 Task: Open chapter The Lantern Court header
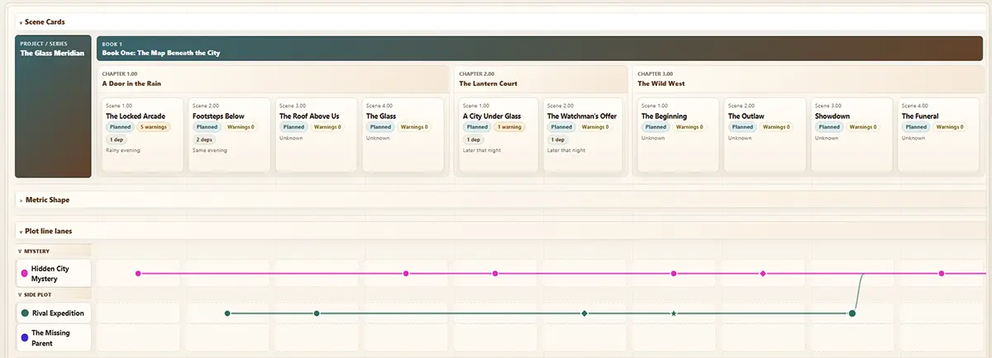point(541,79)
